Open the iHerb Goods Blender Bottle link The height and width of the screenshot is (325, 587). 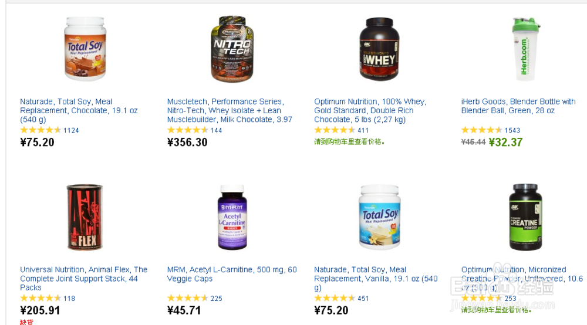(518, 106)
